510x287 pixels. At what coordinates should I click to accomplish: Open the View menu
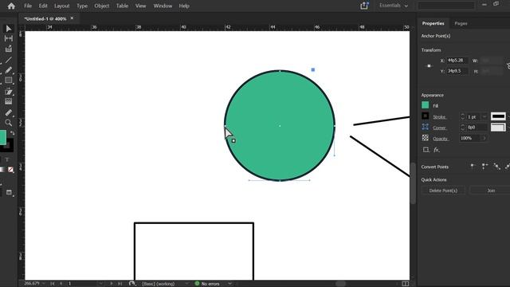pos(140,6)
